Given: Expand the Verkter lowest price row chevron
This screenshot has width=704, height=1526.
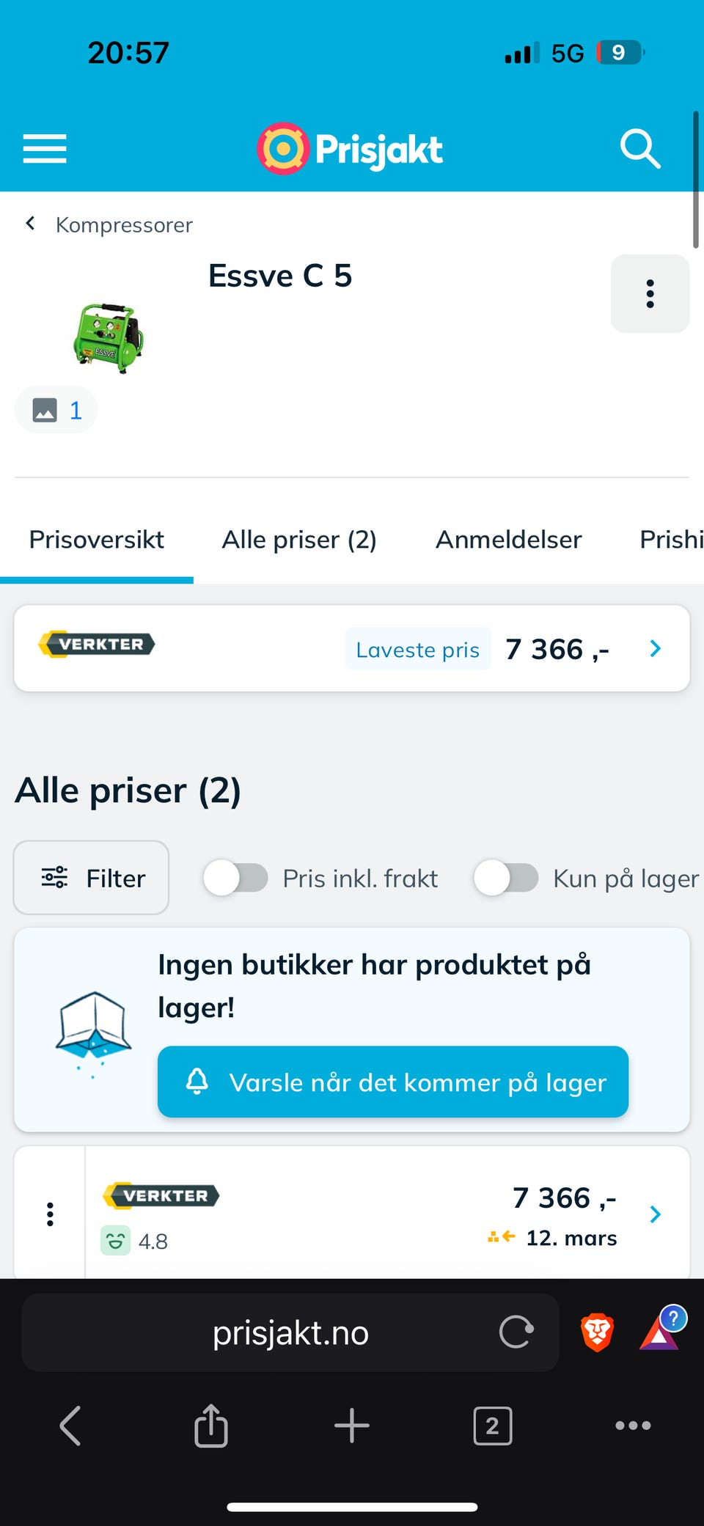Looking at the screenshot, I should (654, 648).
